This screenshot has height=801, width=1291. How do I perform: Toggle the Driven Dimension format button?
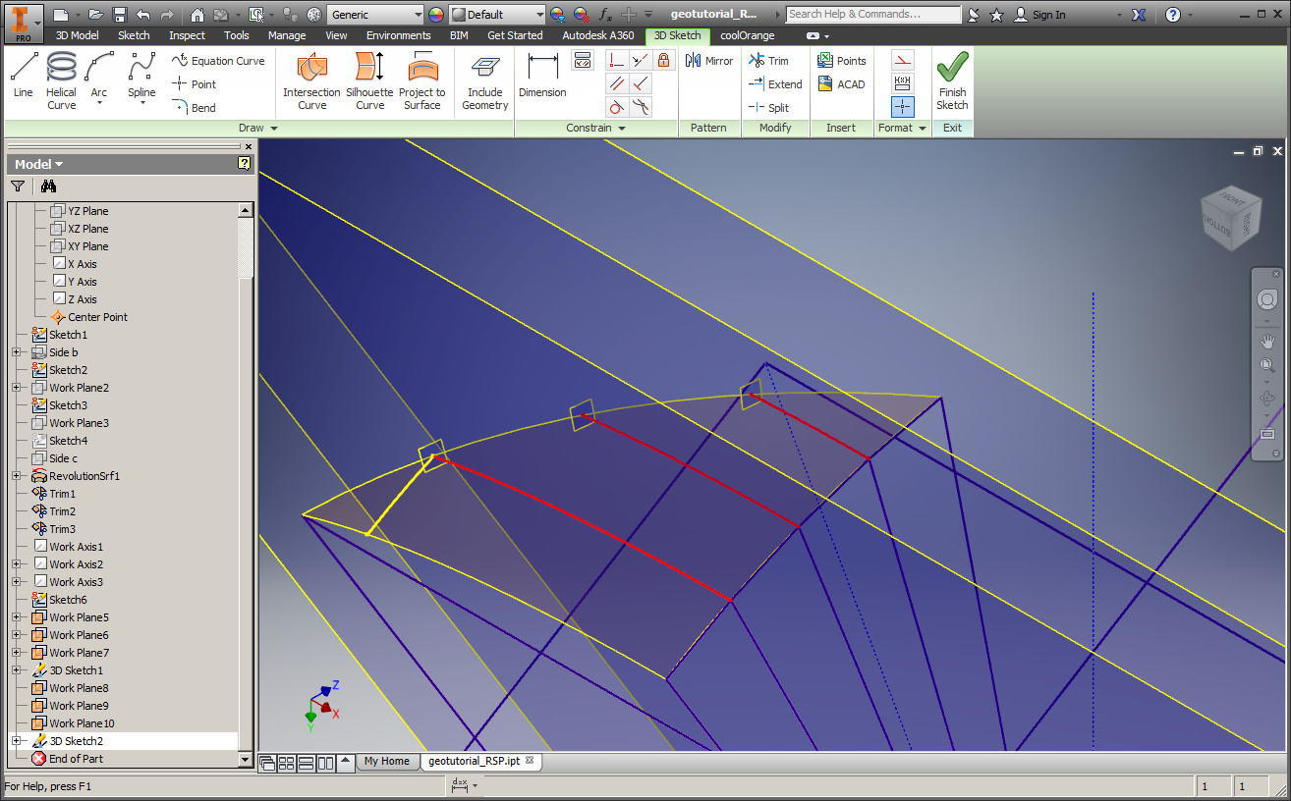pos(903,83)
